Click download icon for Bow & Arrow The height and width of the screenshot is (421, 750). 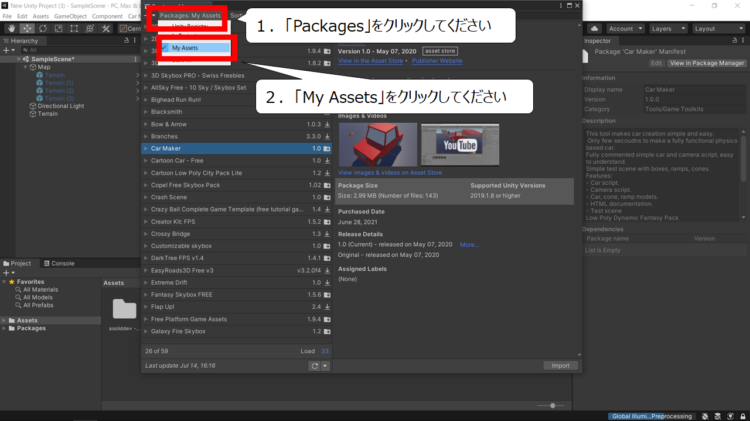[327, 125]
